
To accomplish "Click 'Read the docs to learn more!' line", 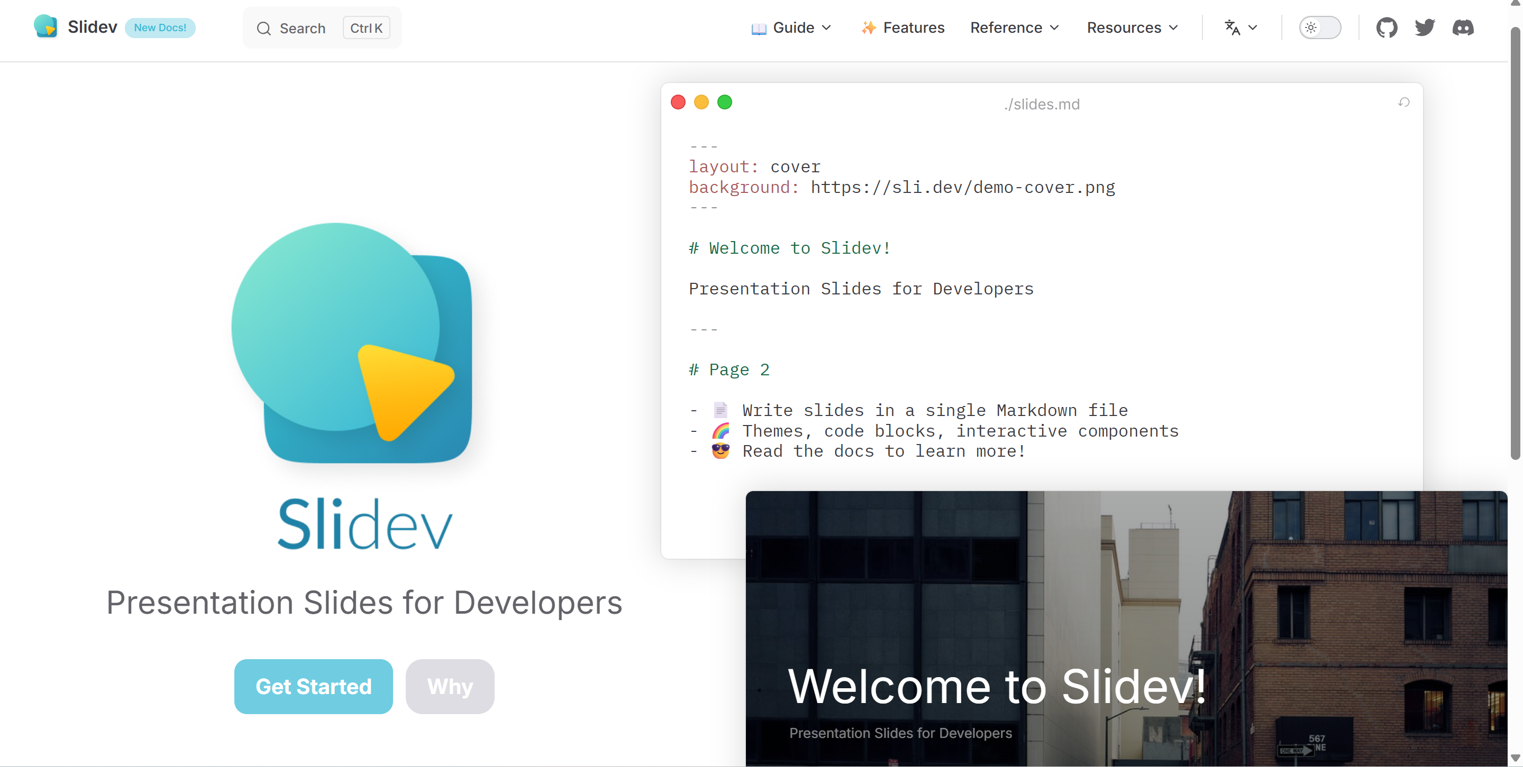I will tap(884, 451).
